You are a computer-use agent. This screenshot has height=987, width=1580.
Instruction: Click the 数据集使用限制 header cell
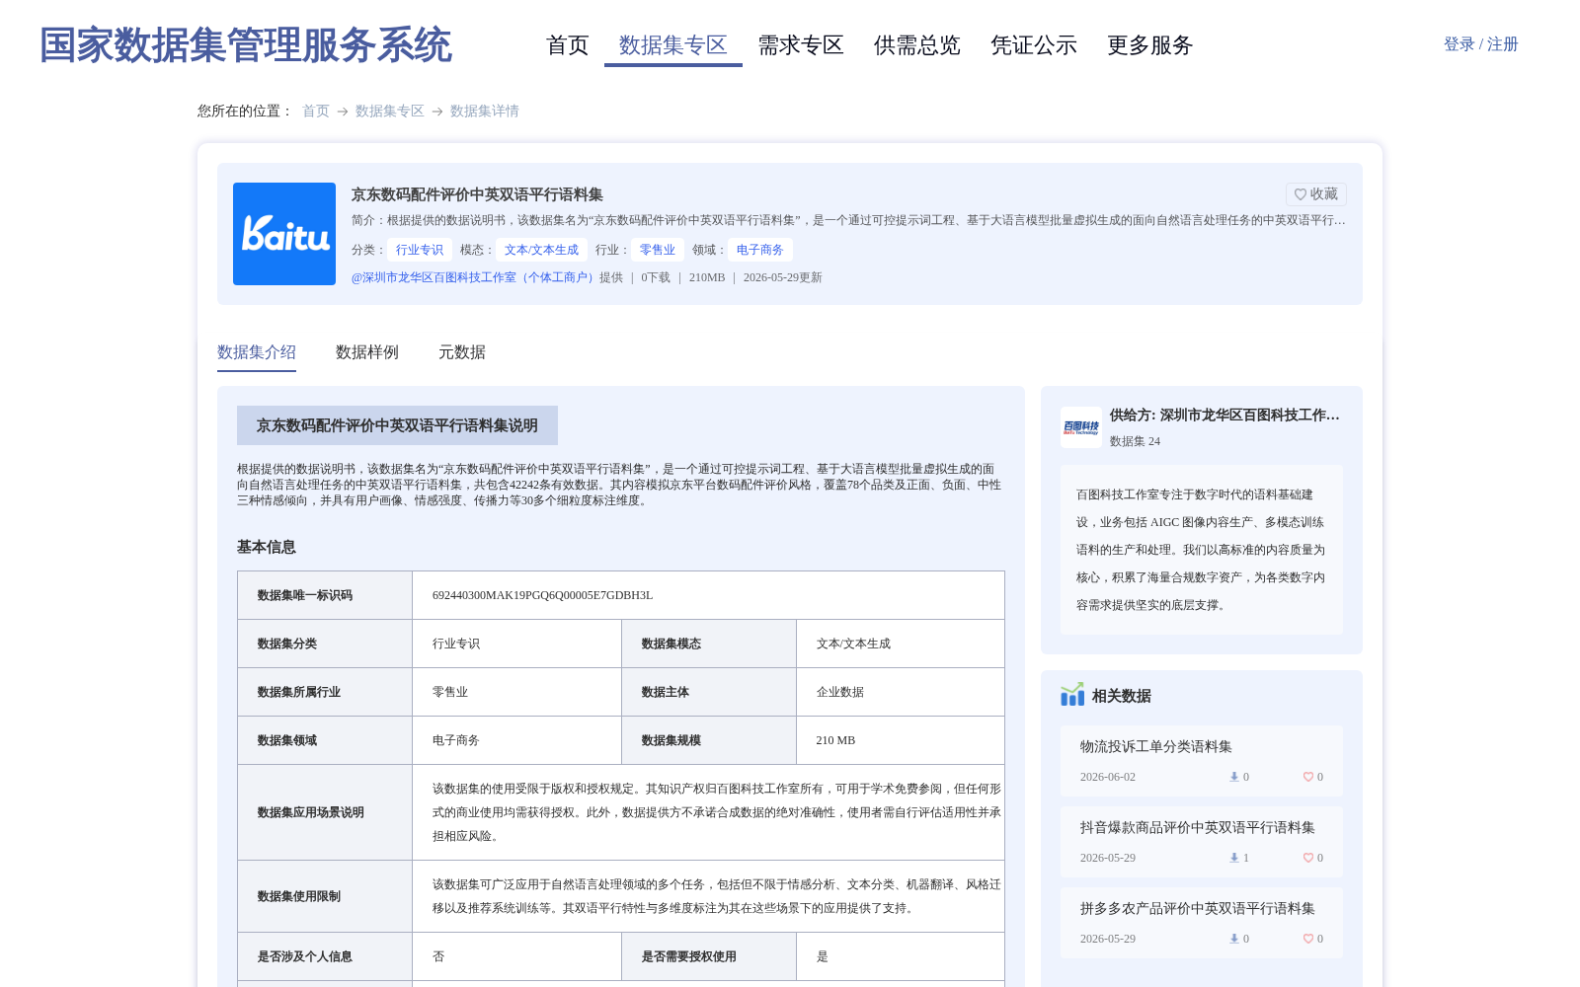[325, 896]
